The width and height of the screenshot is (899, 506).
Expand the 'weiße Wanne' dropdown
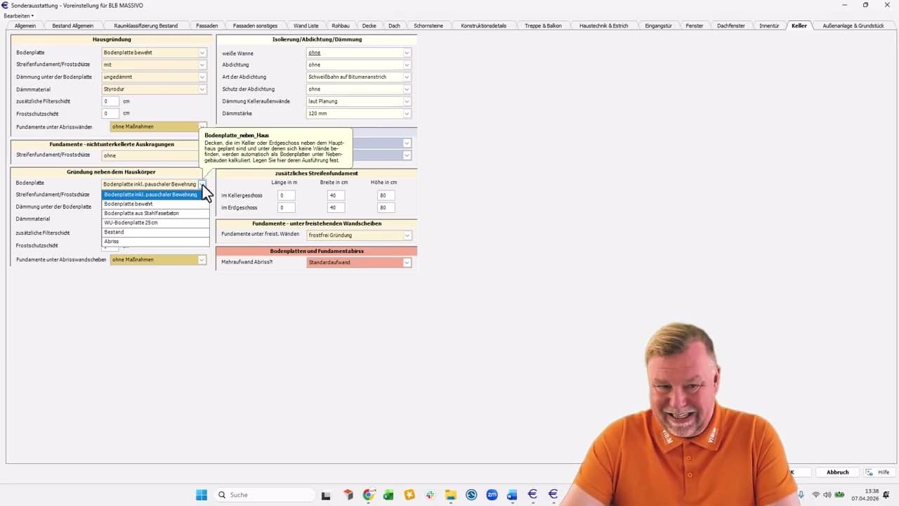[x=407, y=53]
